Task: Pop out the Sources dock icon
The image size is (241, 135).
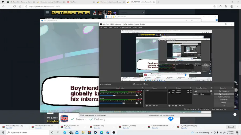Action: (190, 88)
